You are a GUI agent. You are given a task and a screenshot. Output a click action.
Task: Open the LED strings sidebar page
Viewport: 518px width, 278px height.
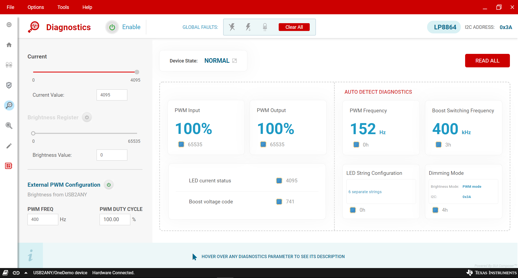tap(9, 65)
